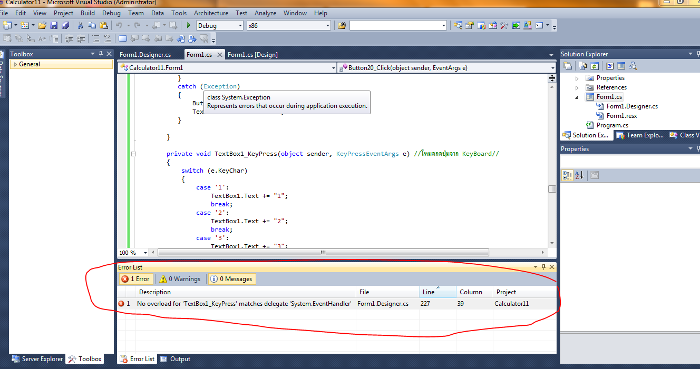The image size is (700, 369).
Task: Click the editor horizontal scrollbar thumb
Action: (323, 253)
